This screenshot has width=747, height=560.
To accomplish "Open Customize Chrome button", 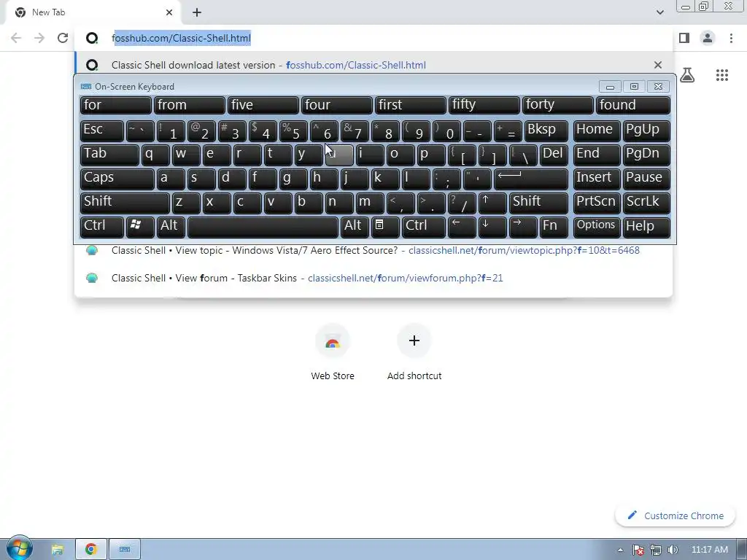I will pos(675,516).
